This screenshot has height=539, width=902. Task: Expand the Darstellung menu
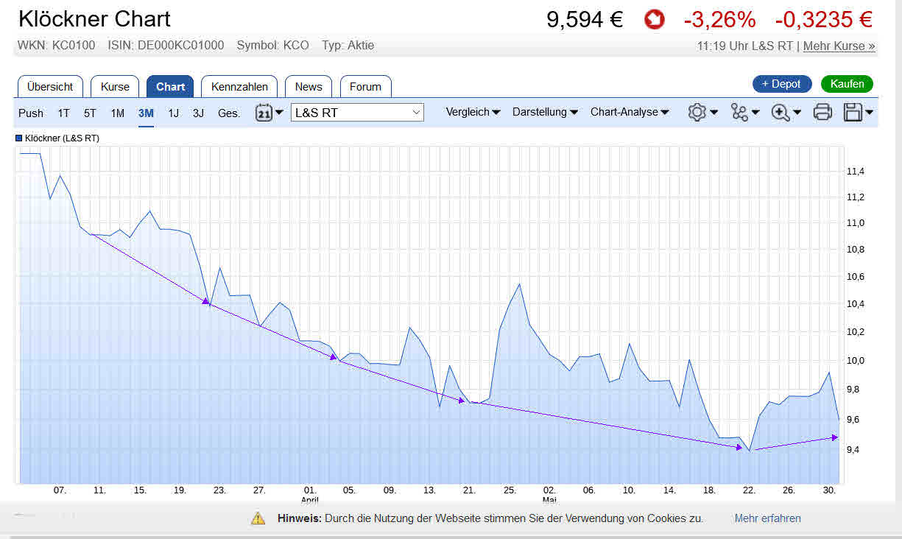545,112
